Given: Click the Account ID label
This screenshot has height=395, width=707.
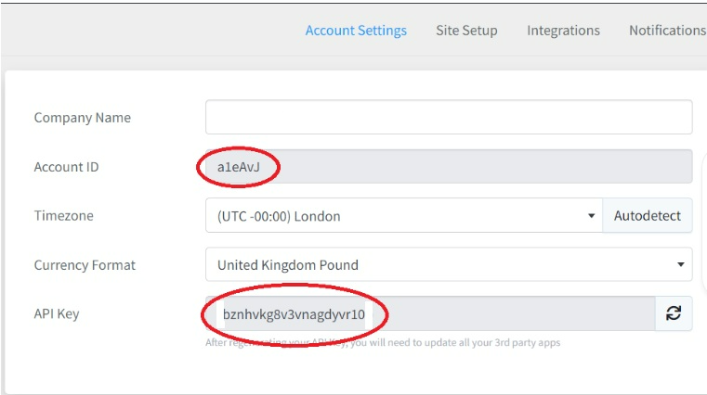Looking at the screenshot, I should click(66, 167).
